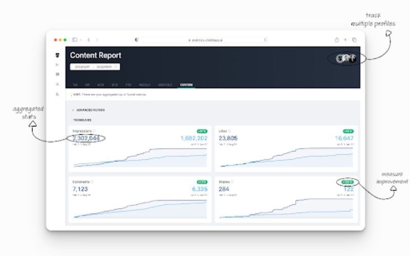This screenshot has width=410, height=256.
Task: Click the browser share icon
Action: (337, 39)
